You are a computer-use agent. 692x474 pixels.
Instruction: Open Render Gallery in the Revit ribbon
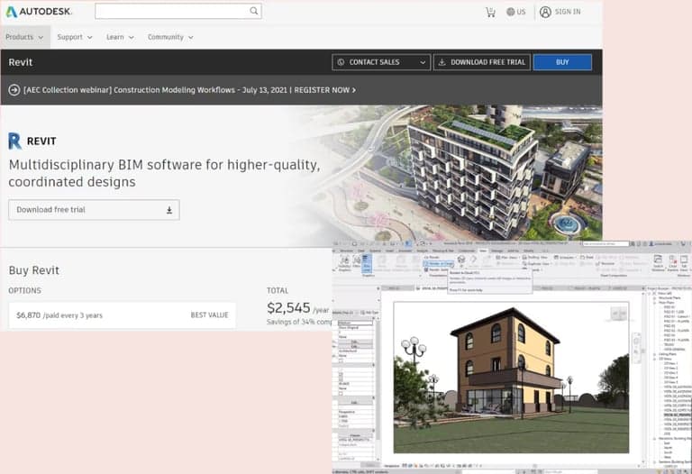[437, 269]
